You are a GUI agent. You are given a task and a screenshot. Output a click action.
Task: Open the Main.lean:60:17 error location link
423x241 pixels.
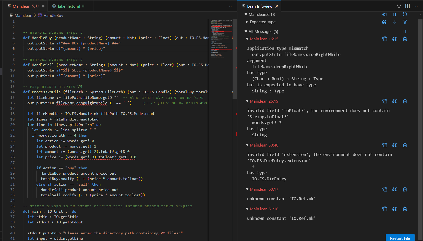click(264, 189)
